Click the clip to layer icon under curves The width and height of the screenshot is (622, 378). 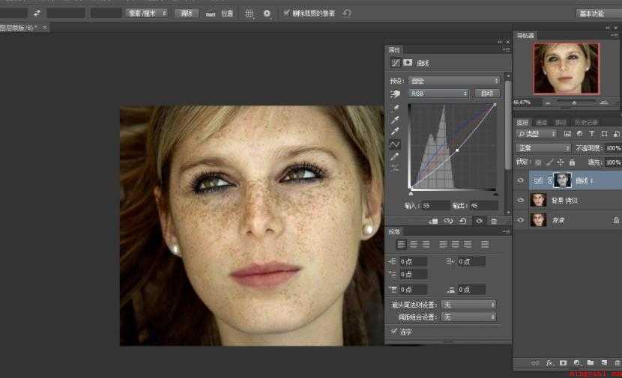tap(433, 221)
